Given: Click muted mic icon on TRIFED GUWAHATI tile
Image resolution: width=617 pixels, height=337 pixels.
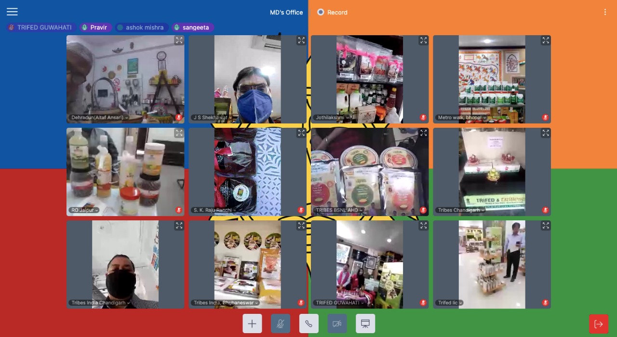Looking at the screenshot, I should [x=423, y=303].
